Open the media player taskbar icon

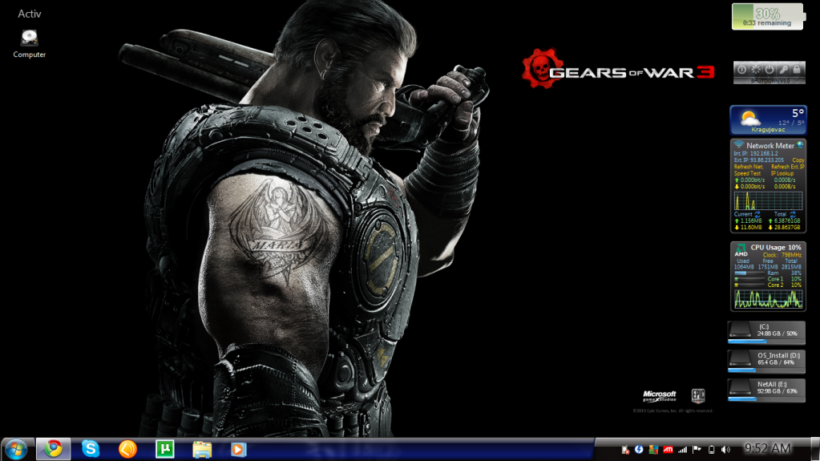pyautogui.click(x=239, y=450)
